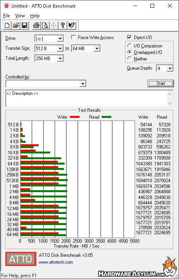The image size is (179, 279).
Task: Click the New document toolbar icon
Action: click(x=7, y=25)
